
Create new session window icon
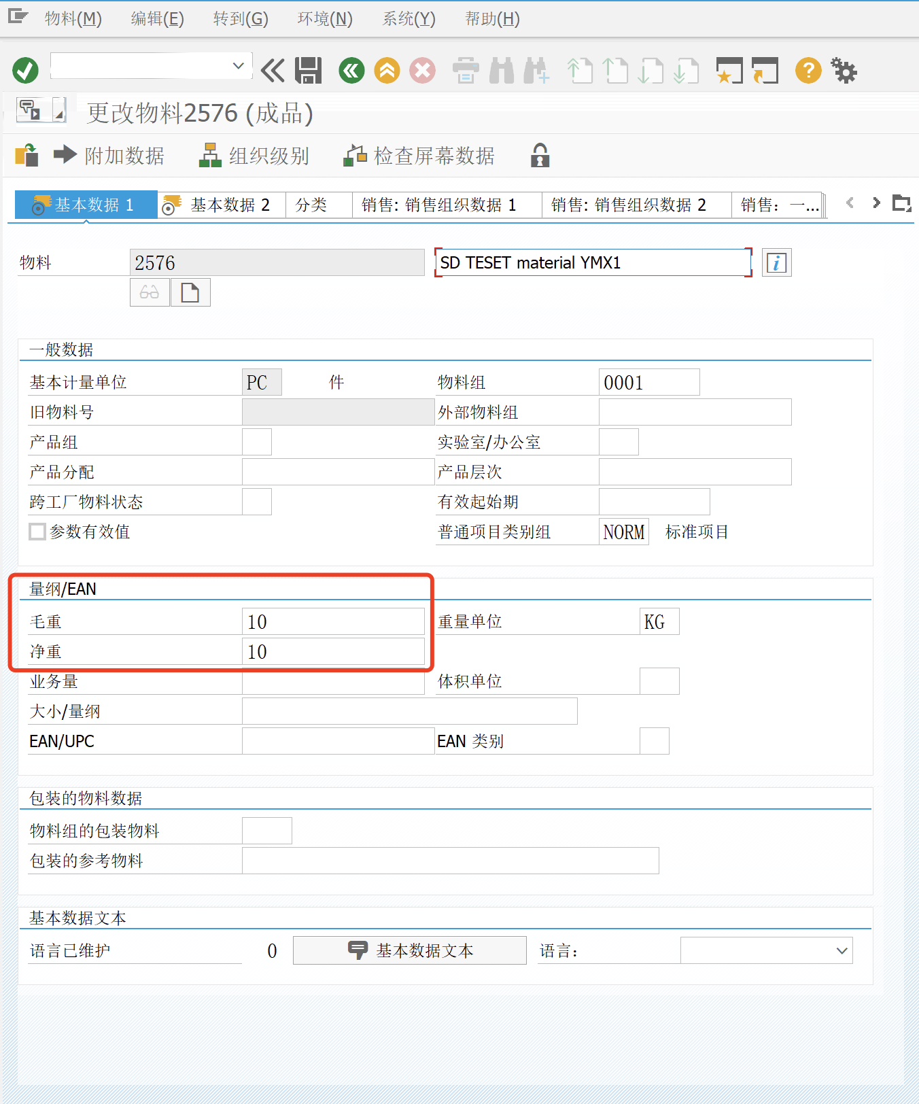(x=729, y=71)
